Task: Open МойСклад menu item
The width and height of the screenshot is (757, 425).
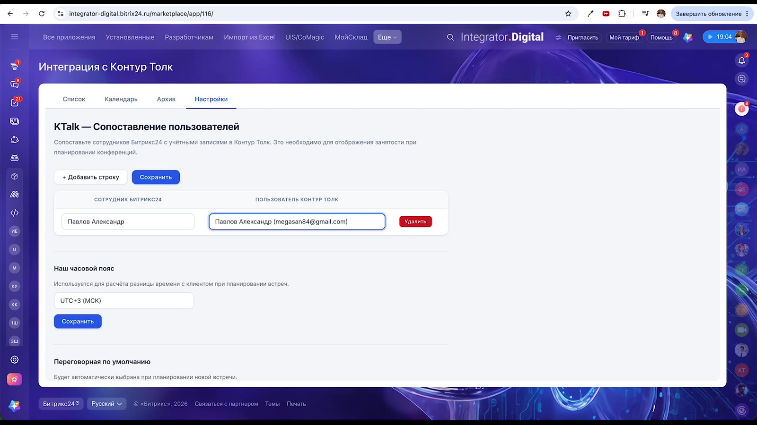Action: (351, 37)
